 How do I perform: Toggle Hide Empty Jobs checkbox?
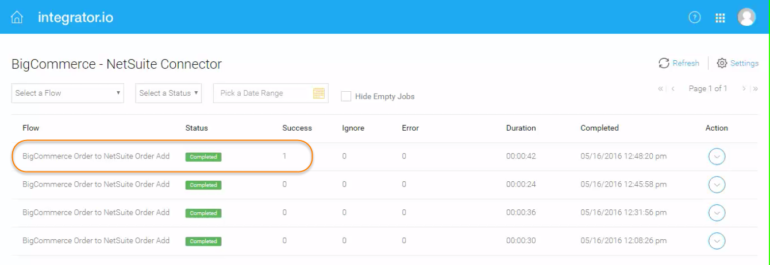pyautogui.click(x=346, y=96)
